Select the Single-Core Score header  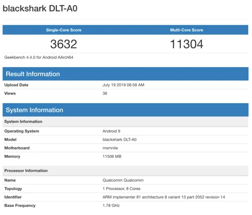[x=63, y=30]
